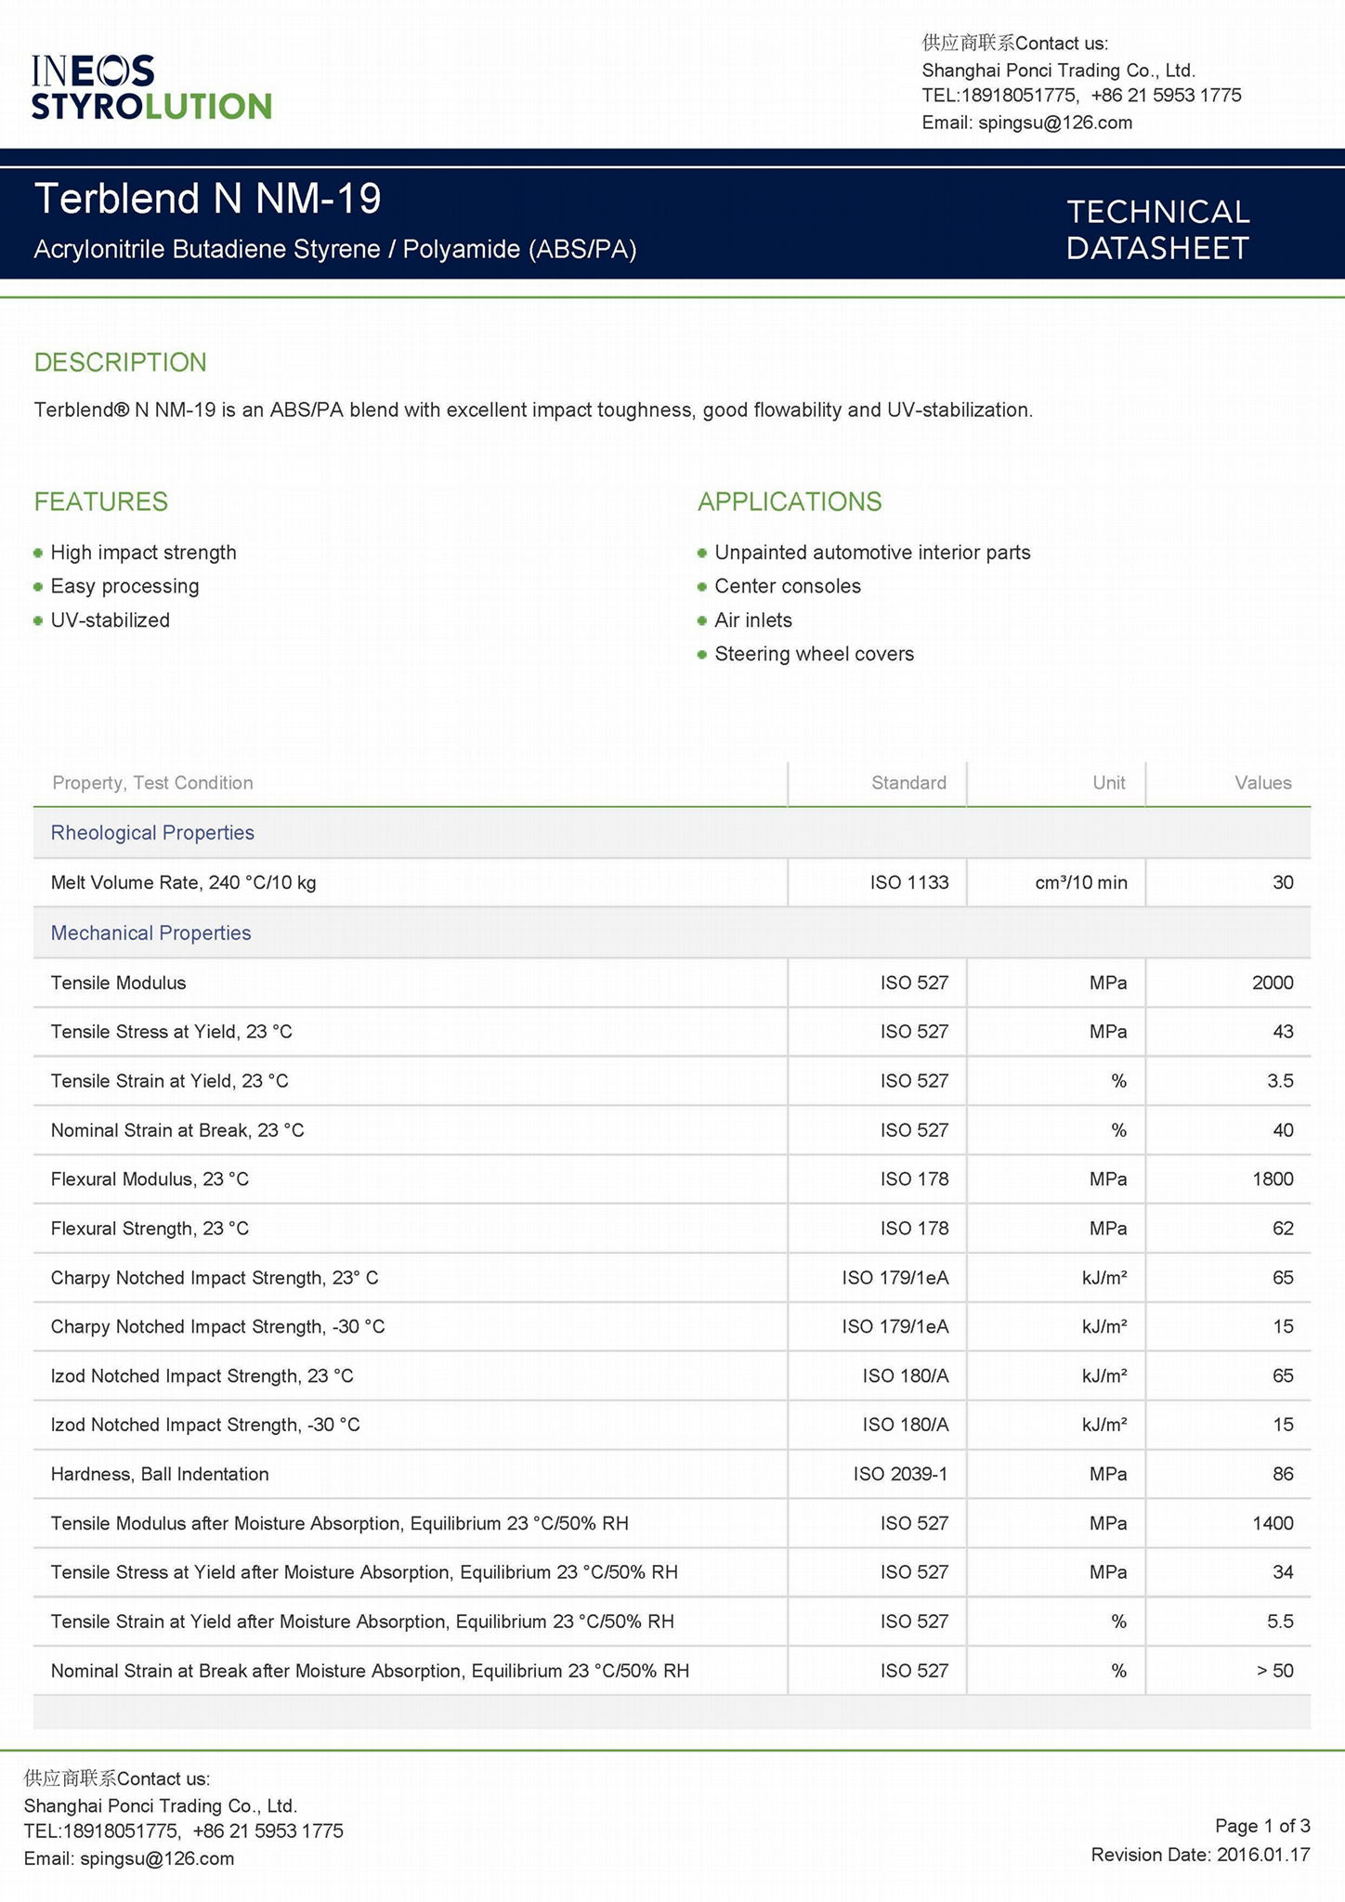Click the Flexural Strength value 62
The width and height of the screenshot is (1345, 1902).
tap(1283, 1229)
